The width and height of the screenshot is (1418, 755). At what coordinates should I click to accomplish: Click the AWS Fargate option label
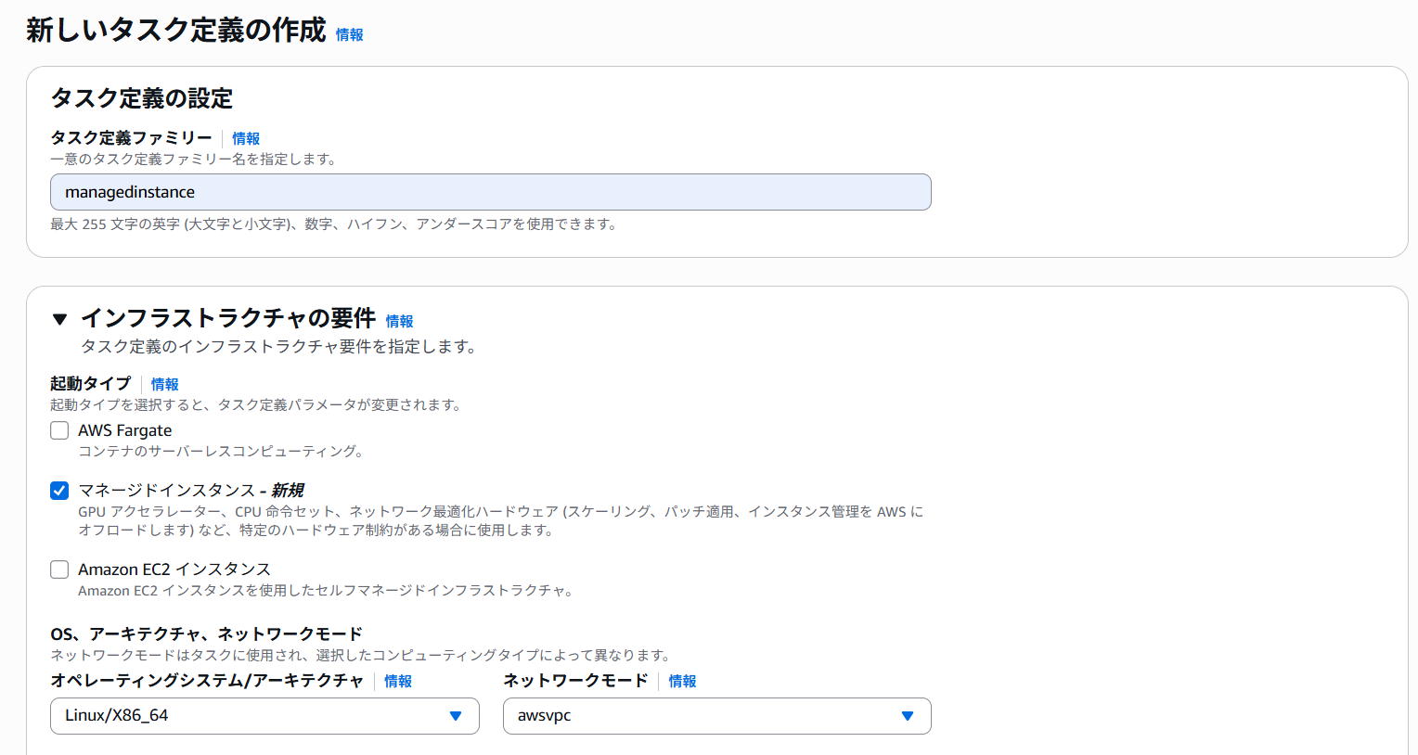125,430
